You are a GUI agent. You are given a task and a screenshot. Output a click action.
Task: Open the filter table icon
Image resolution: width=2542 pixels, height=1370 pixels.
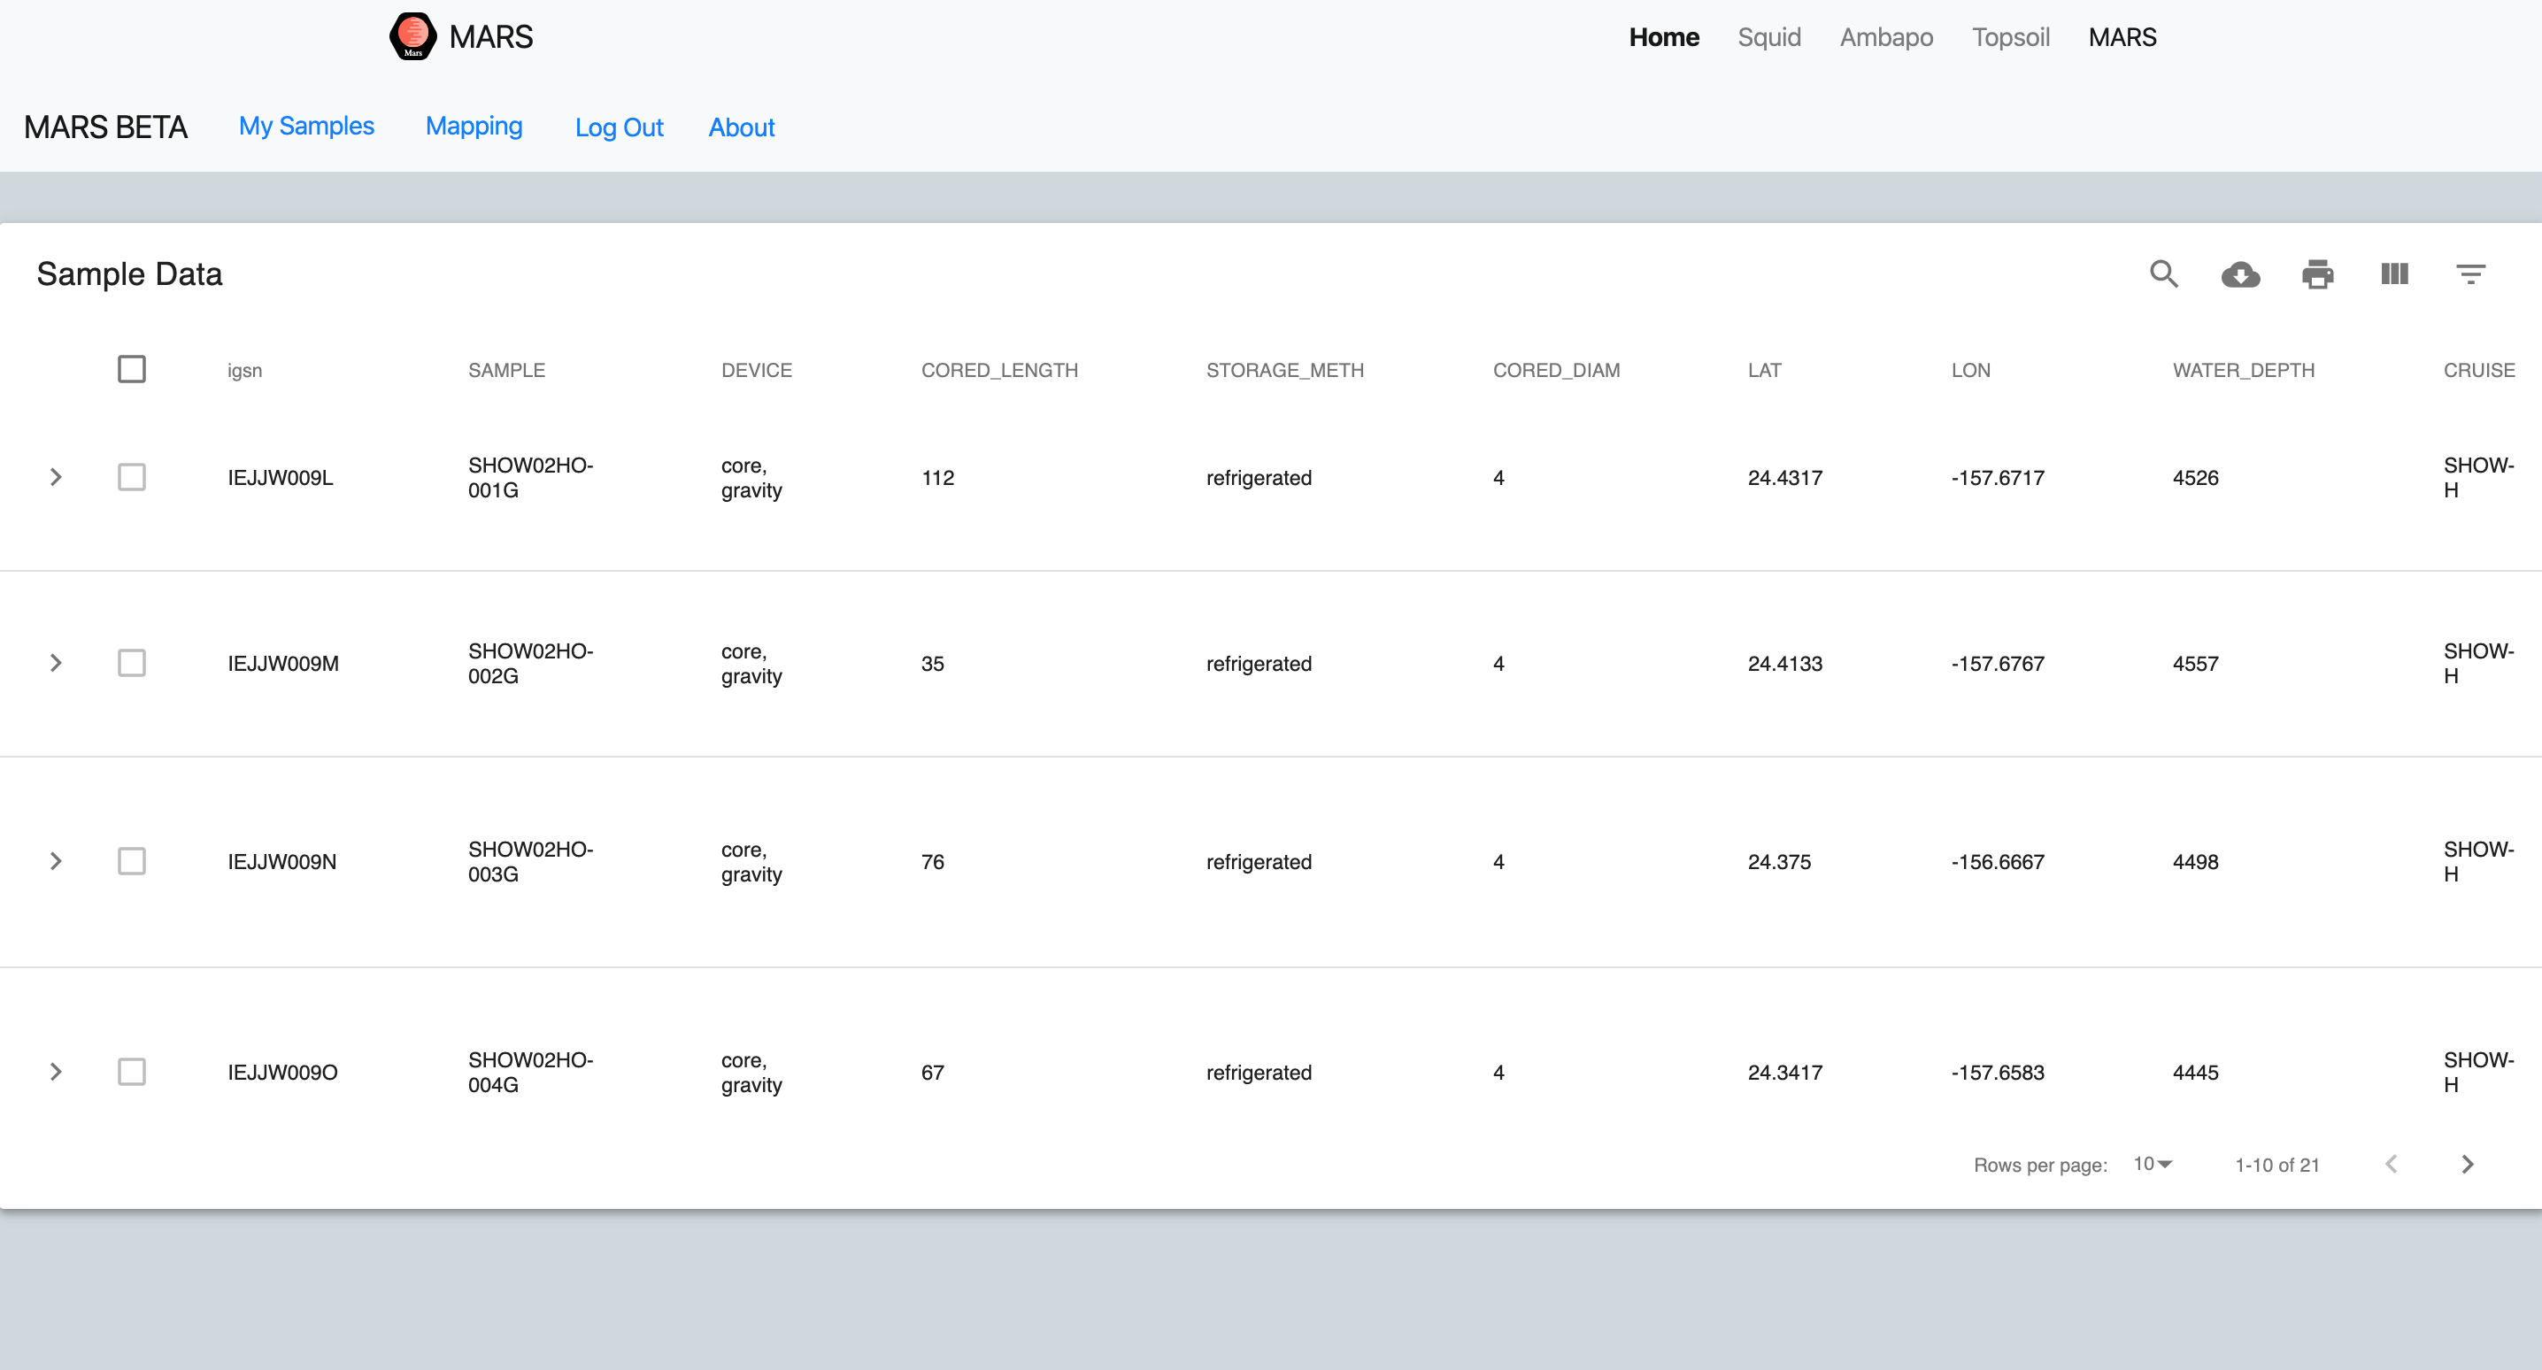pos(2471,273)
